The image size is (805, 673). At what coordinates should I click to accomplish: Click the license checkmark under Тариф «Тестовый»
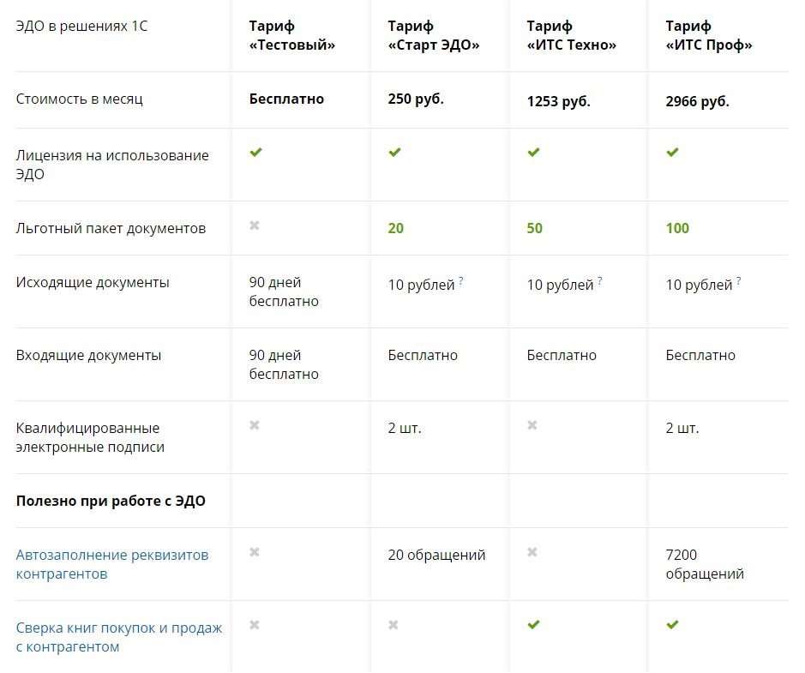[x=255, y=152]
